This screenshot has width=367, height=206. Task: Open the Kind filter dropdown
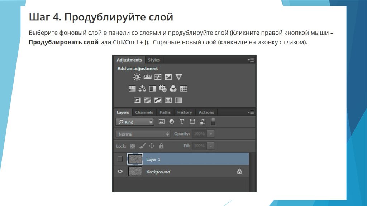135,122
